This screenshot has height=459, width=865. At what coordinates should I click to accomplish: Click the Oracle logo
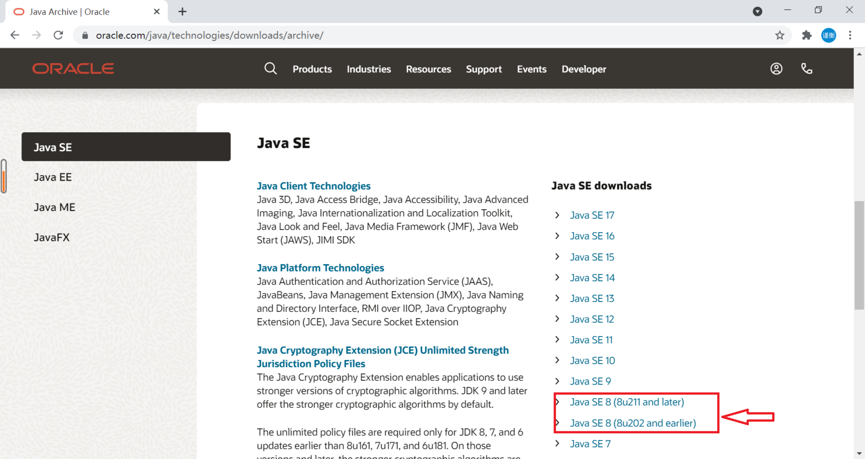click(73, 69)
